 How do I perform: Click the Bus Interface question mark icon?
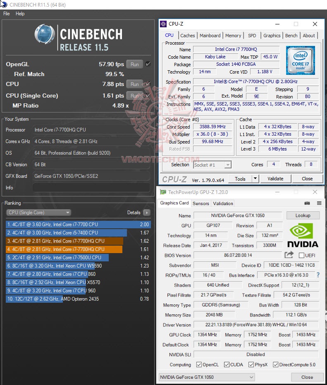[318, 275]
